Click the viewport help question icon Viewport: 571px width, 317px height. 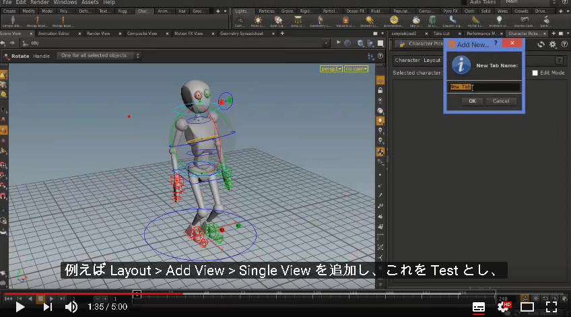380,56
